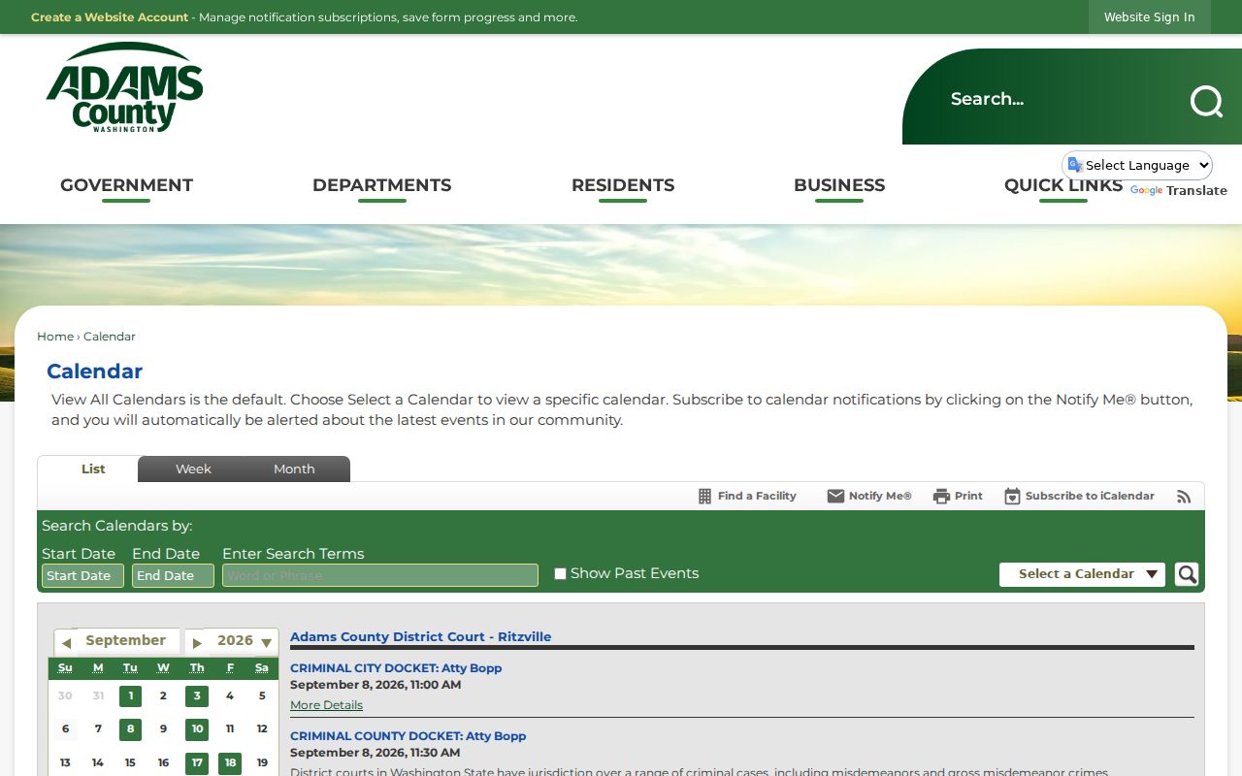Open the 2026 year selector
The image size is (1242, 776).
[245, 641]
